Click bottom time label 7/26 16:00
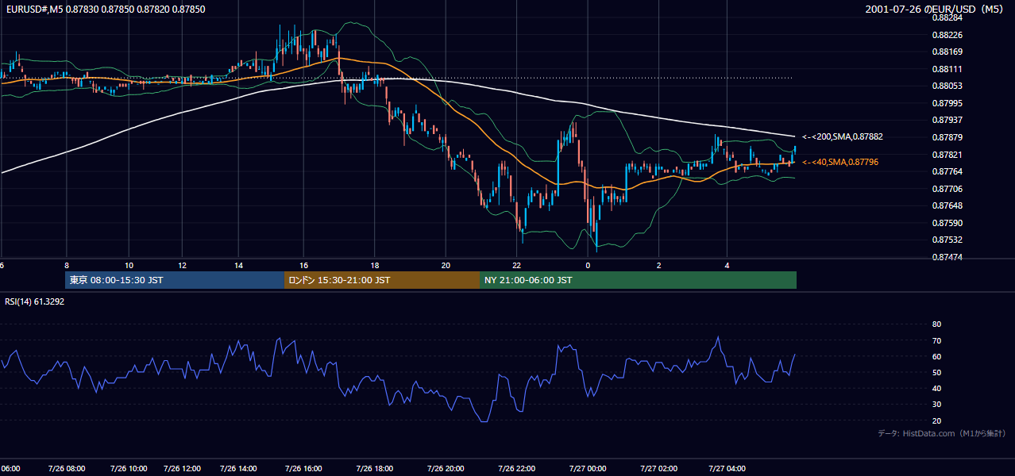Screen dimensions: 1015x476 tap(303, 468)
